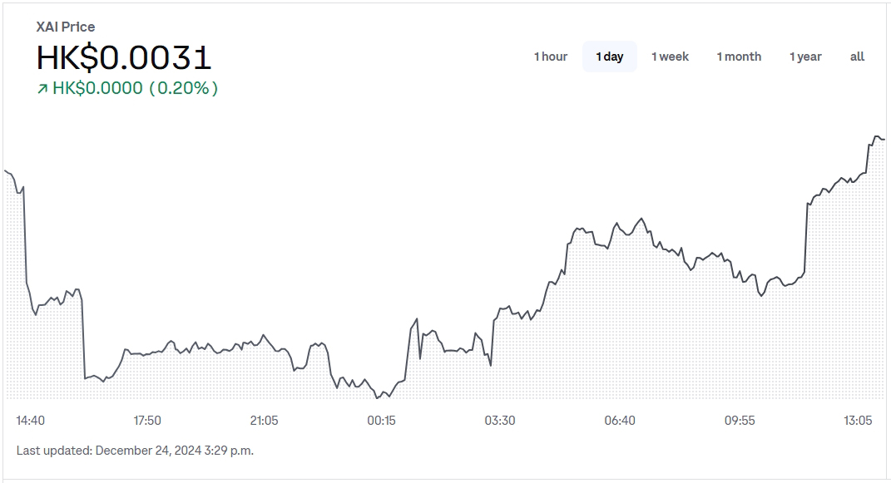Pick the 03:30 axis time marker

coord(500,421)
